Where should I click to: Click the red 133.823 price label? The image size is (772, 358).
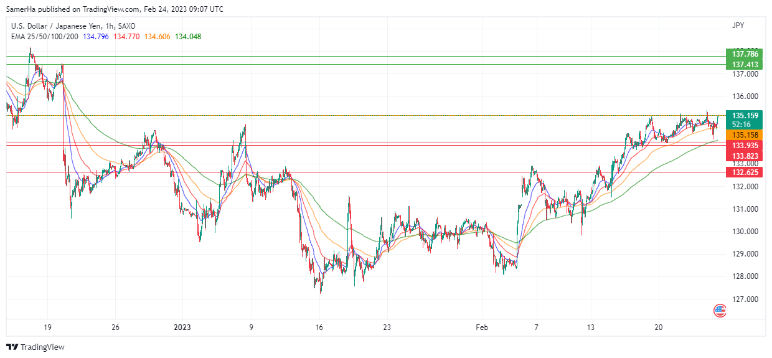pos(745,156)
